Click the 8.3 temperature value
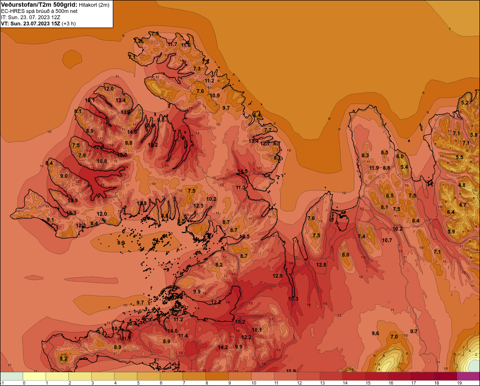This screenshot has width=480, height=386. 365,155
